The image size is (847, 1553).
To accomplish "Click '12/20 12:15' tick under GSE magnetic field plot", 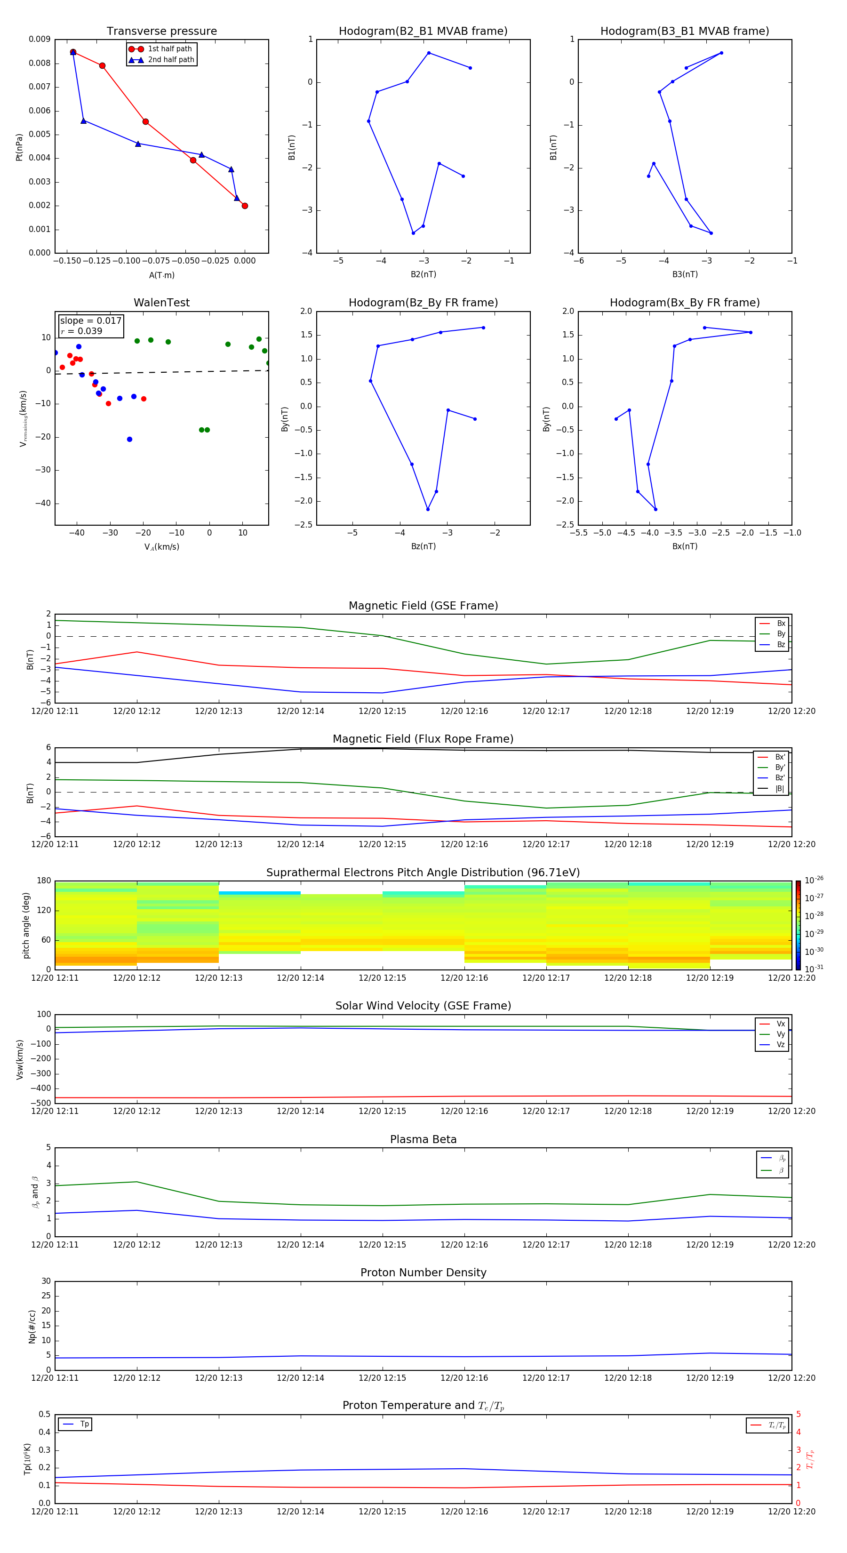I will (382, 712).
